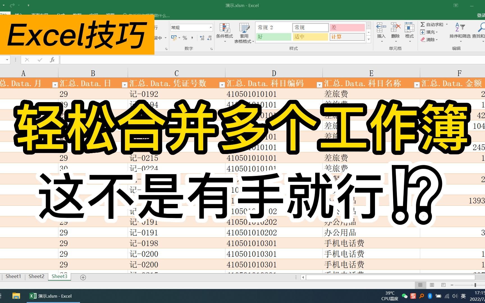This screenshot has width=485, height=303.
Task: Open the accounting format dropdown arrow
Action: point(179,38)
